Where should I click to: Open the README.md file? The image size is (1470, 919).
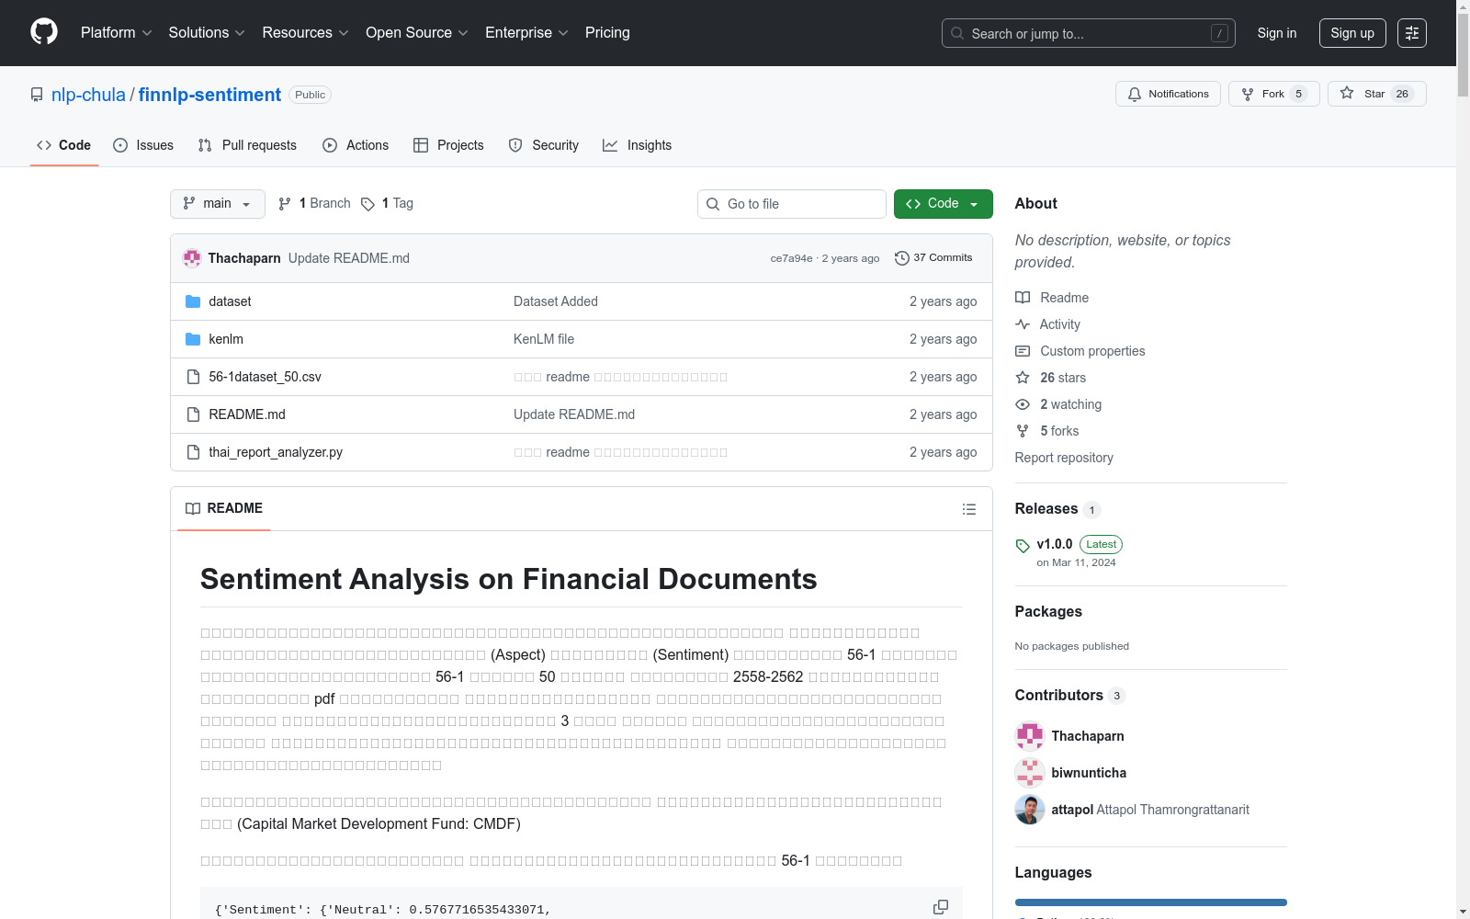coord(247,414)
